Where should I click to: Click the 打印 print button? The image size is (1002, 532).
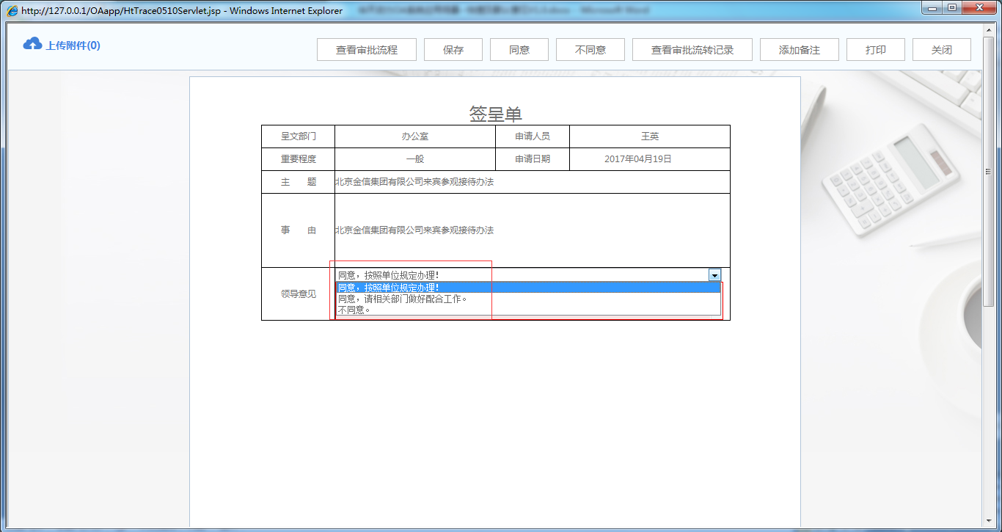(875, 49)
